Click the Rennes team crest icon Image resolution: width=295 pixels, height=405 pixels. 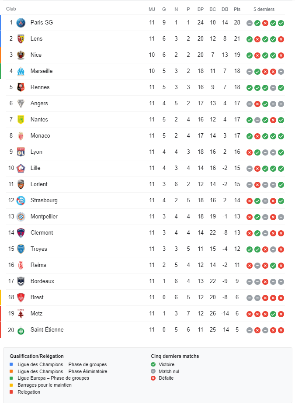21,87
